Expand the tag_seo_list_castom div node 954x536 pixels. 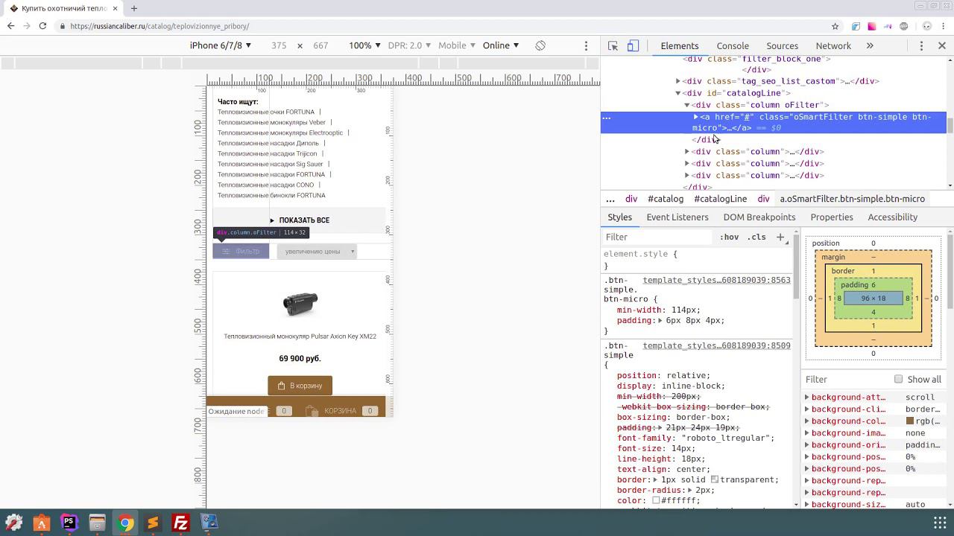point(678,81)
